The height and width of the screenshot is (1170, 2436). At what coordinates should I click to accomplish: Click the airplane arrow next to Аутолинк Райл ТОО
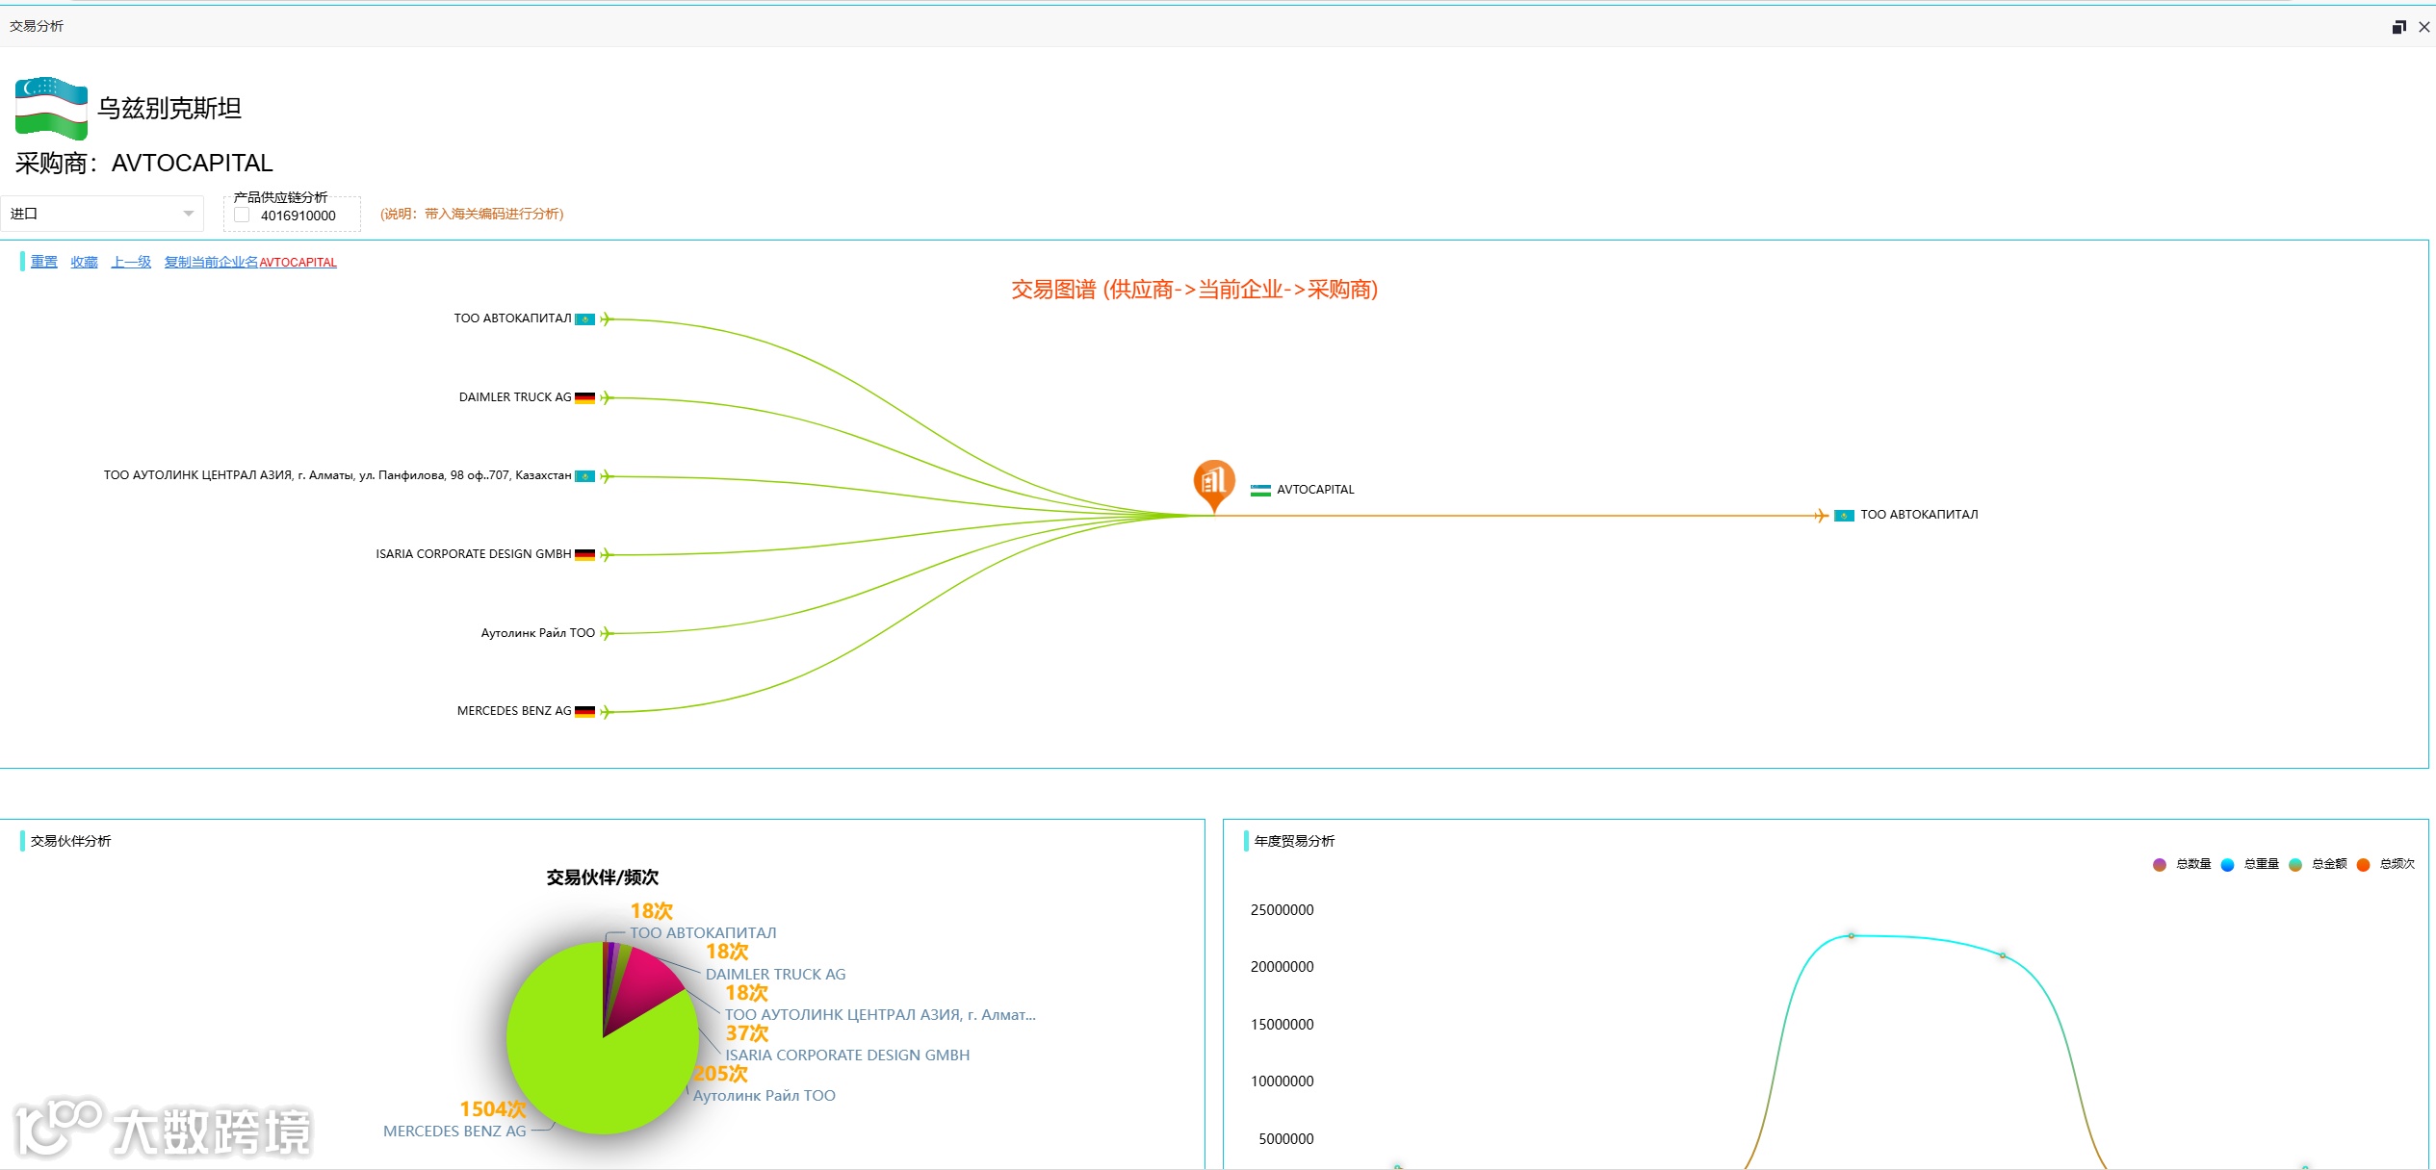[607, 633]
